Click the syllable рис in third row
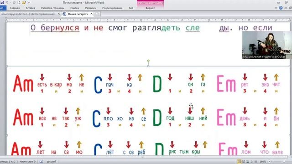This screenshot has height=164, width=292. click(172, 152)
